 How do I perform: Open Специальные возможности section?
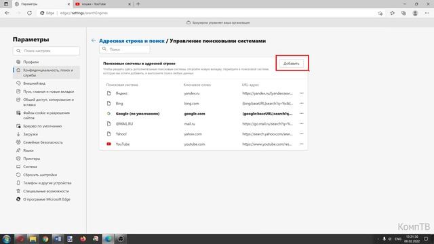tap(46, 191)
